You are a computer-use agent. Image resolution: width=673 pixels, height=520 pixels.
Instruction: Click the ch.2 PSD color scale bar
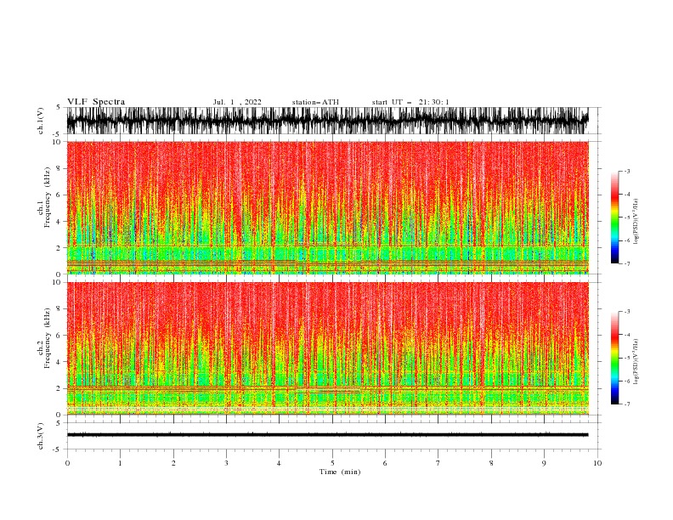(x=614, y=358)
